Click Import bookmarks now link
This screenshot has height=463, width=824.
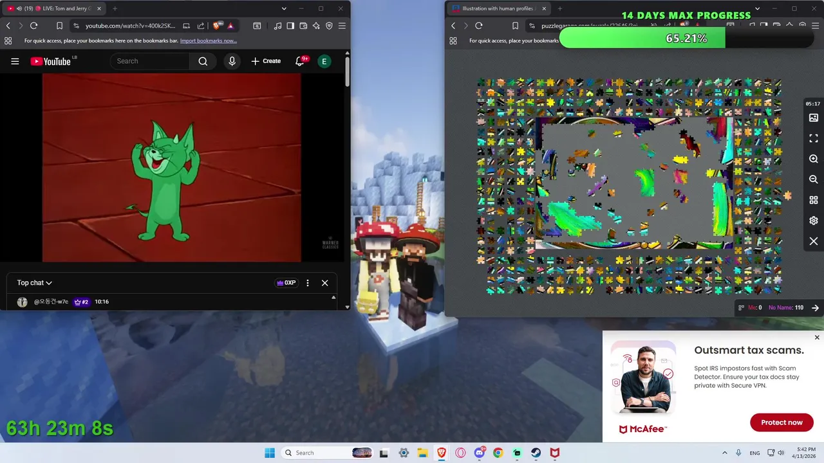pos(209,41)
